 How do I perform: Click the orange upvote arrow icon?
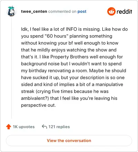point(9,127)
